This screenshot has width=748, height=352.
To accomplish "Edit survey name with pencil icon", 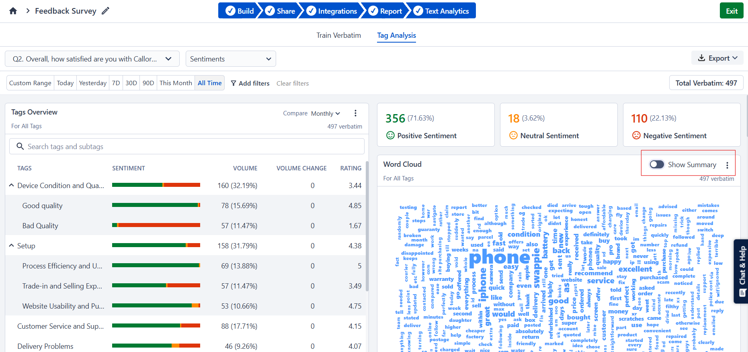I will [105, 11].
